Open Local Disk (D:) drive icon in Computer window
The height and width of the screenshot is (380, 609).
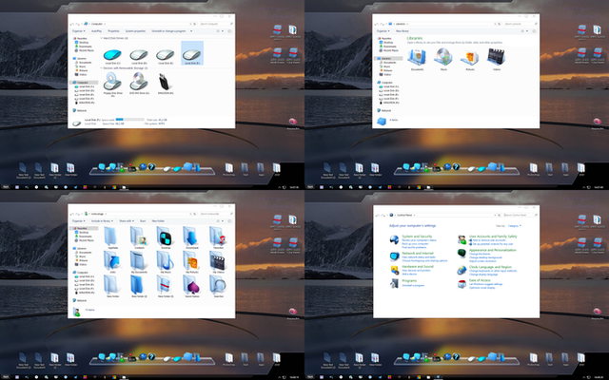click(x=139, y=55)
